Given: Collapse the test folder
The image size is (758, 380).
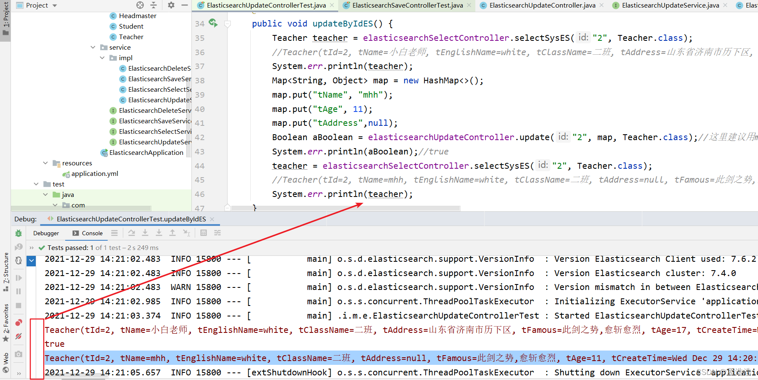Looking at the screenshot, I should tap(36, 184).
